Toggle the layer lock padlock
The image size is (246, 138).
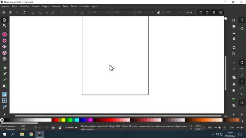60,128
